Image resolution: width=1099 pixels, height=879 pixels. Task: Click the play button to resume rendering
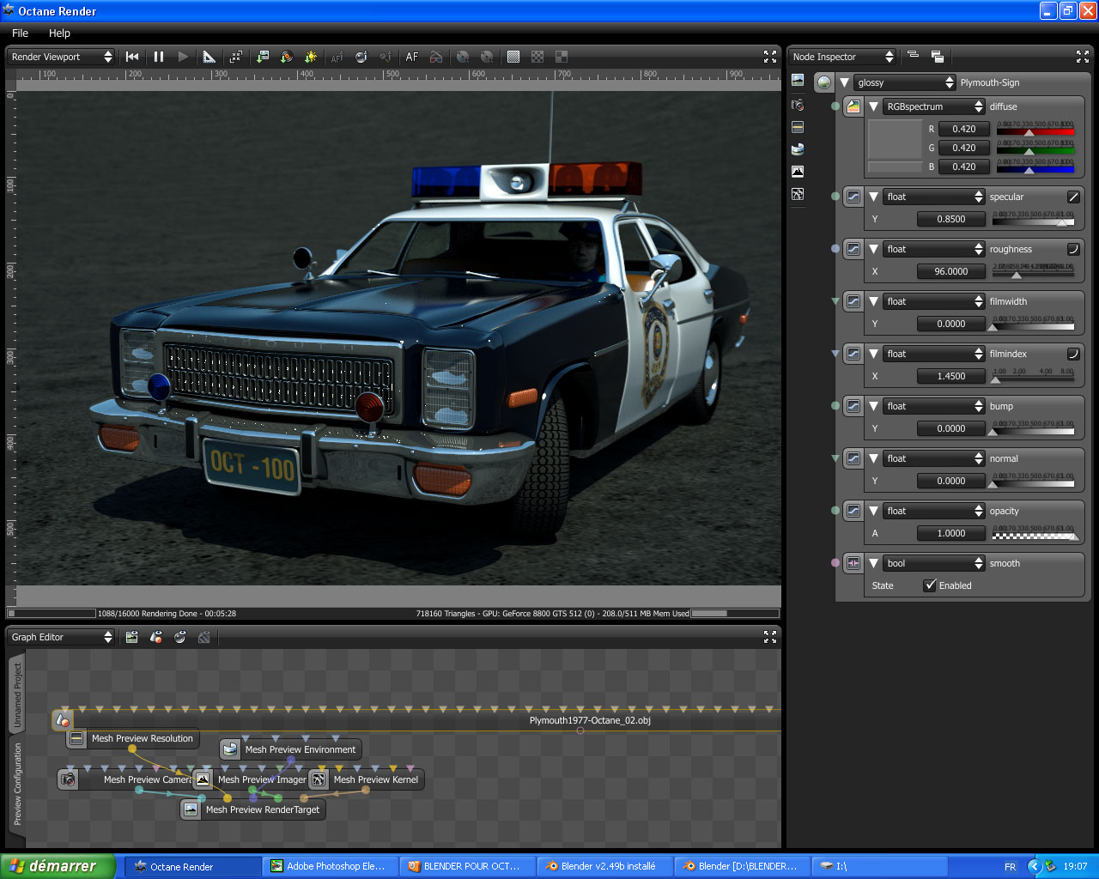[183, 57]
